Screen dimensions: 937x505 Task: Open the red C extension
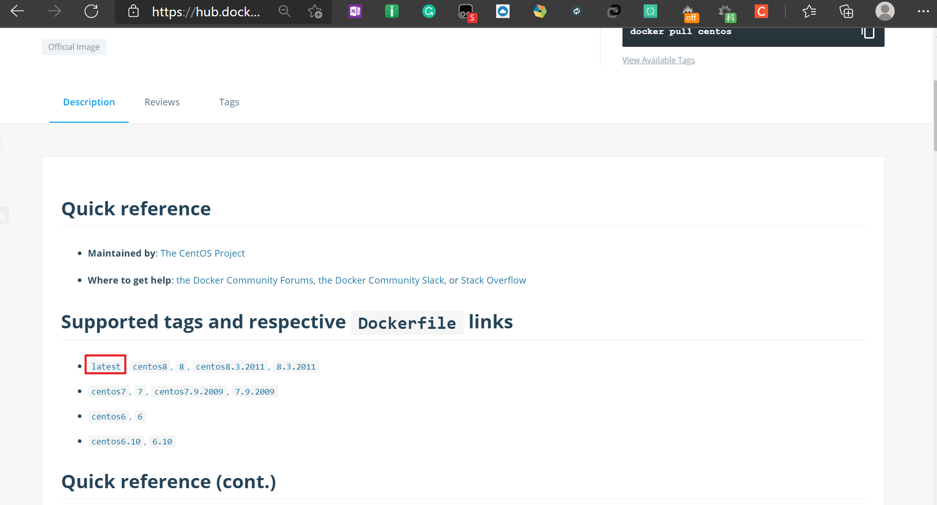coord(761,11)
